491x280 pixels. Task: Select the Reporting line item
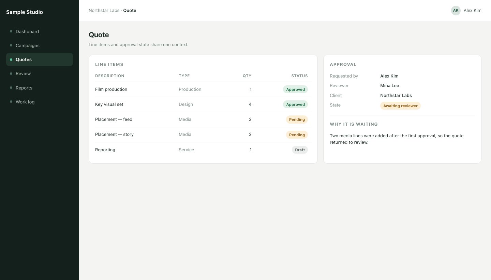coord(203,150)
